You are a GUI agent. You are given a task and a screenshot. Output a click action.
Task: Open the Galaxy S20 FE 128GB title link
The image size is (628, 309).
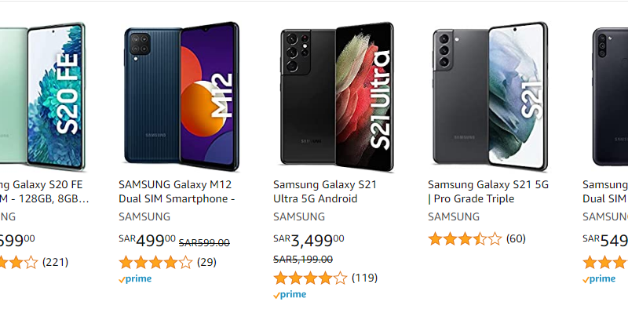coord(45,191)
